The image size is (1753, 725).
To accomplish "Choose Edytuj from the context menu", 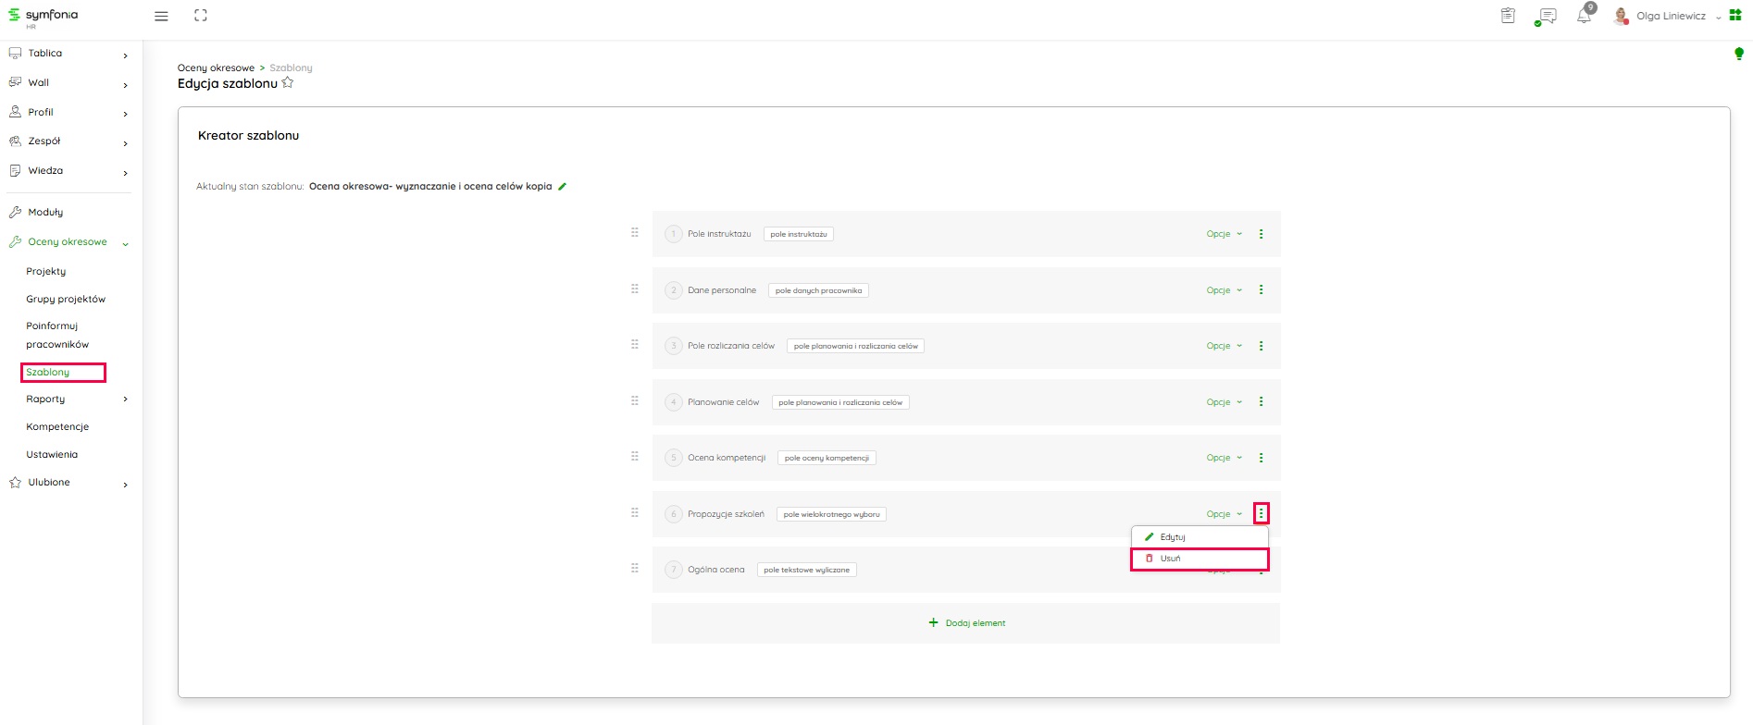I will (x=1172, y=537).
